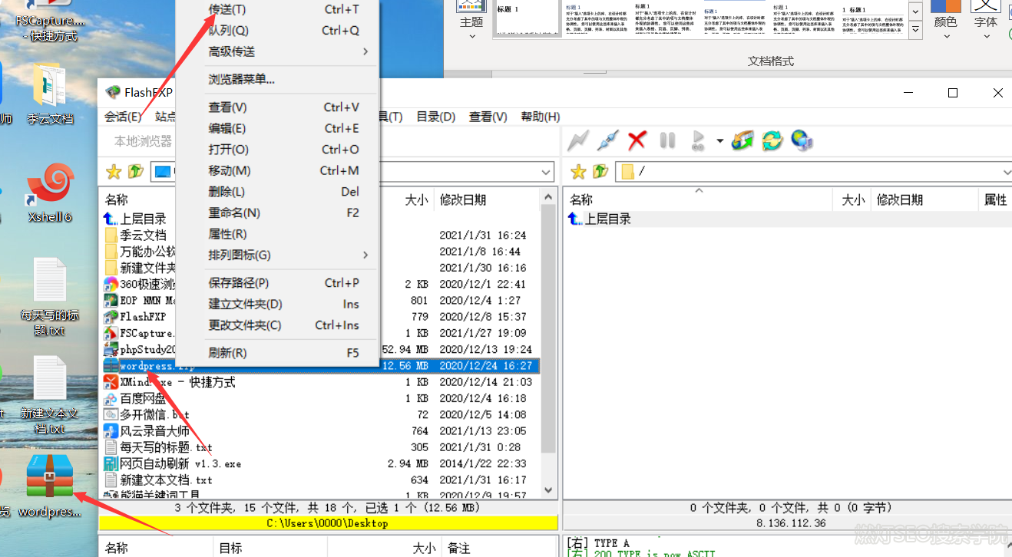
Task: Click the local list scroll-up arrow
Action: (x=548, y=198)
